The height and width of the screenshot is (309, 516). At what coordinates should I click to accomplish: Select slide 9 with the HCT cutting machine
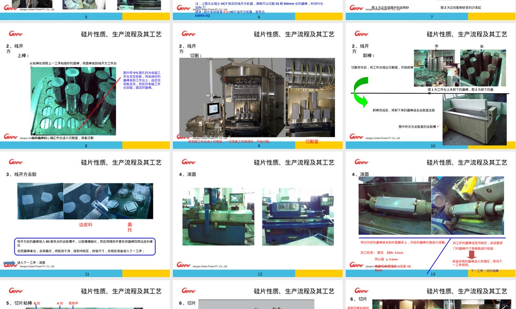point(257,86)
